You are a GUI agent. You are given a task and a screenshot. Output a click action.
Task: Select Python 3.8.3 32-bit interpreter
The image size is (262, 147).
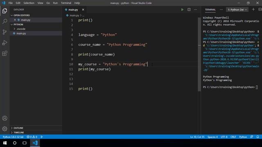[13, 137]
